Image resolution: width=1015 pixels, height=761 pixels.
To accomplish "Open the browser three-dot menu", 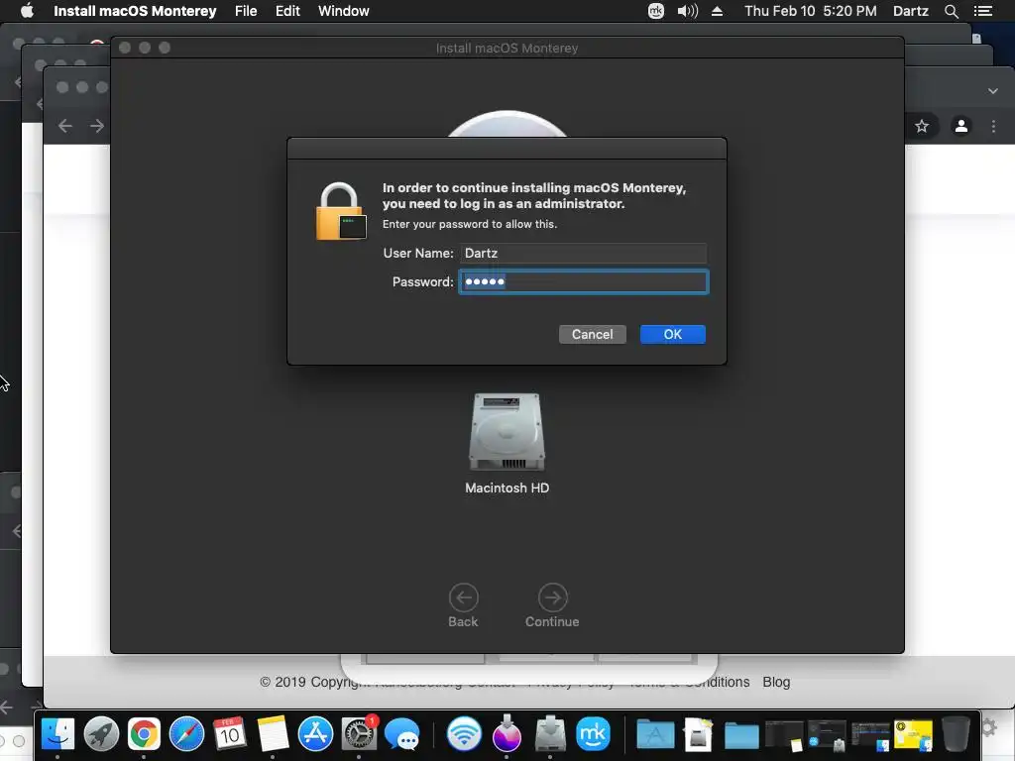I will [993, 126].
